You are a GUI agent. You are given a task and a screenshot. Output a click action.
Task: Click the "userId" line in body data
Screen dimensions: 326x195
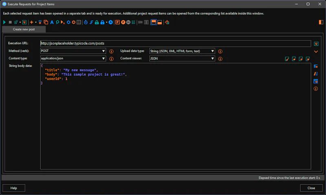coord(56,79)
